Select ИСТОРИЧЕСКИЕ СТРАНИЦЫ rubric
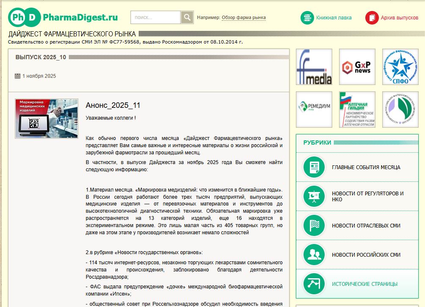 364,284
